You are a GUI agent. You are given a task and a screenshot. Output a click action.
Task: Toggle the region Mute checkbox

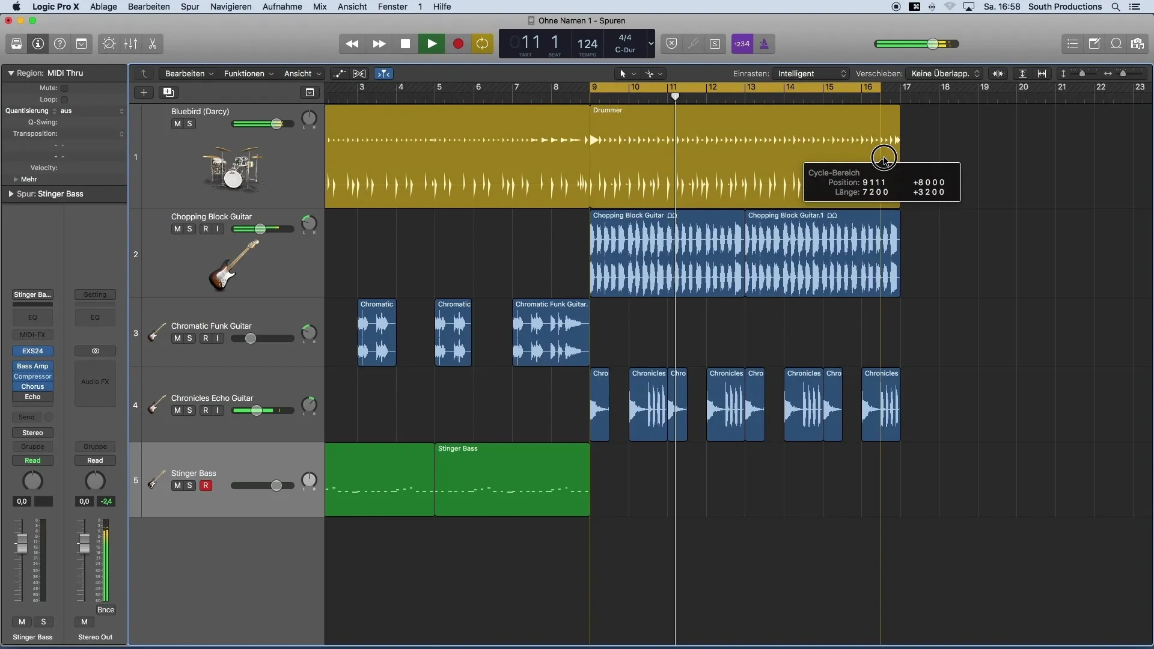tap(64, 88)
